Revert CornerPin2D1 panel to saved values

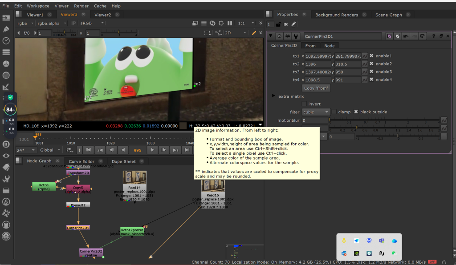pyautogui.click(x=422, y=36)
